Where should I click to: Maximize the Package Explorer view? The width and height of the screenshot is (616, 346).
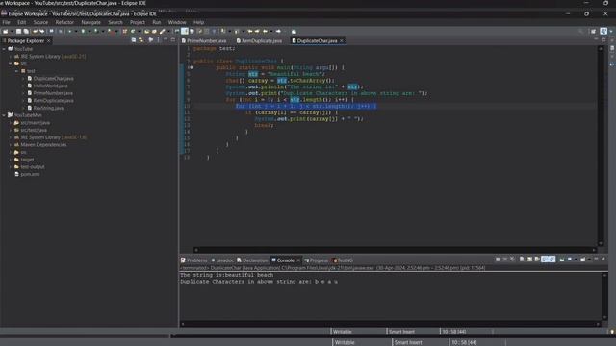pos(173,40)
